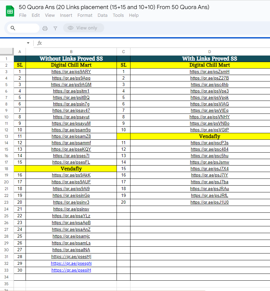270x291 pixels.
Task: Open link https://qr.ae/psZ27B
Action: coord(209,78)
